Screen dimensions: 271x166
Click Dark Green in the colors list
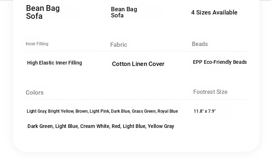tap(40, 126)
